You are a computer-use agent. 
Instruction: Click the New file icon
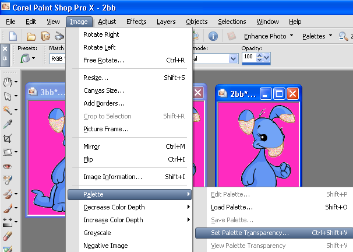13,36
